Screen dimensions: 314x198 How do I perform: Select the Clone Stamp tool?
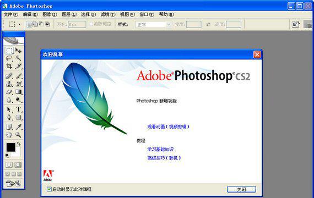[x=9, y=84]
